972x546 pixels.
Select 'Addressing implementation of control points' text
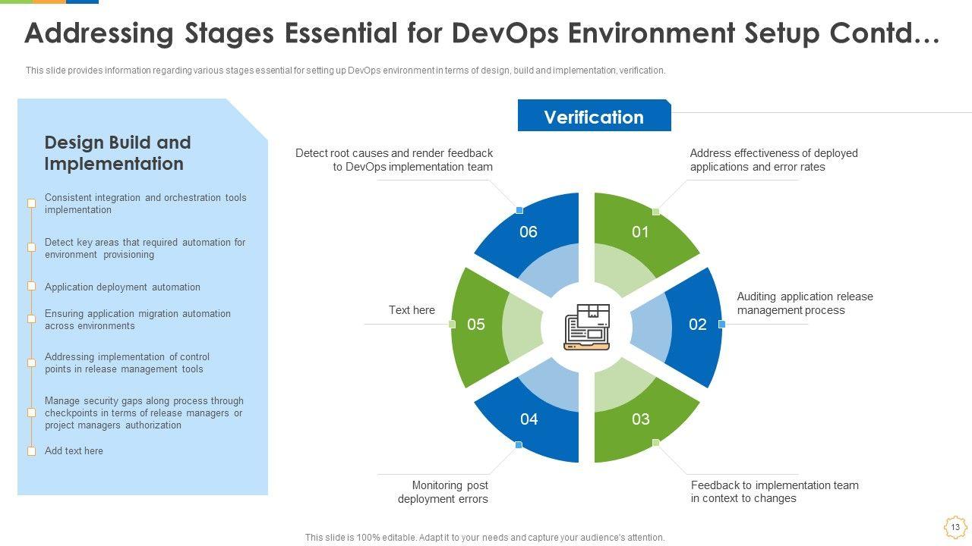(x=127, y=362)
